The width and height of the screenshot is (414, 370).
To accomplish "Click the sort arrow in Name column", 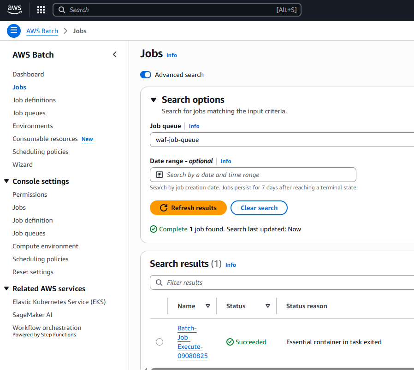I will tap(207, 306).
